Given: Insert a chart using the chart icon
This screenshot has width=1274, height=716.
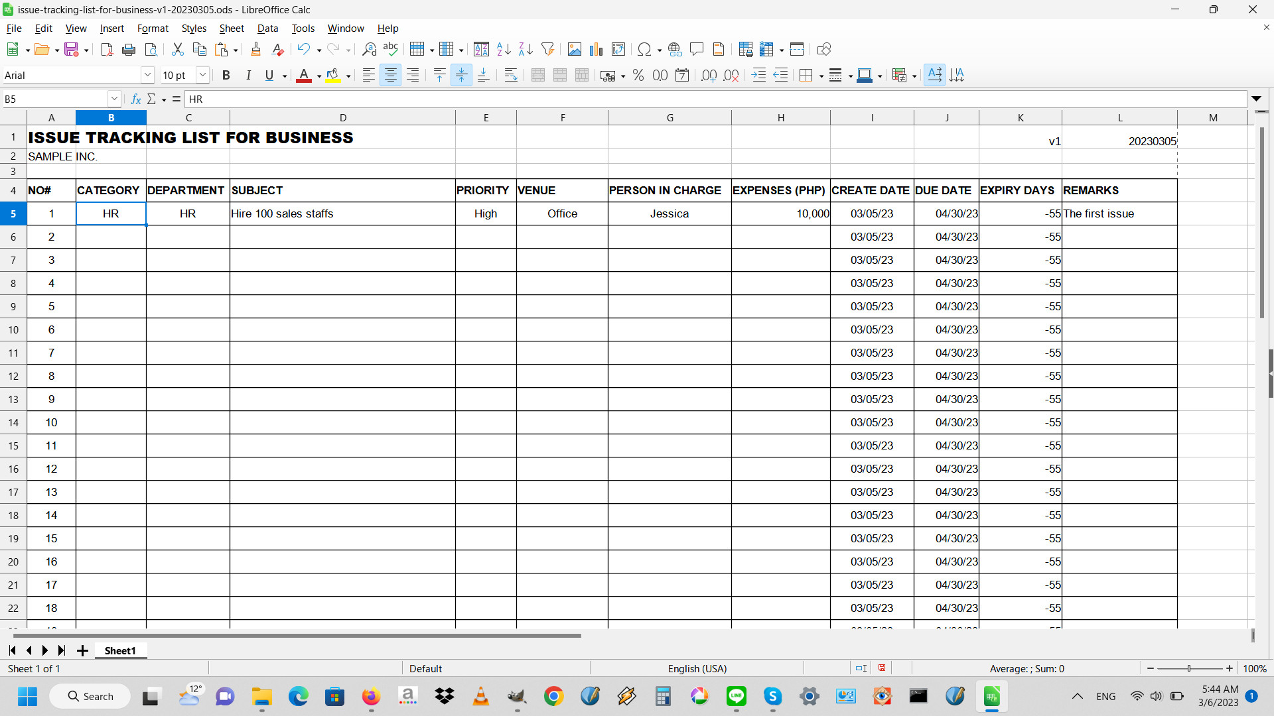Looking at the screenshot, I should (x=596, y=49).
